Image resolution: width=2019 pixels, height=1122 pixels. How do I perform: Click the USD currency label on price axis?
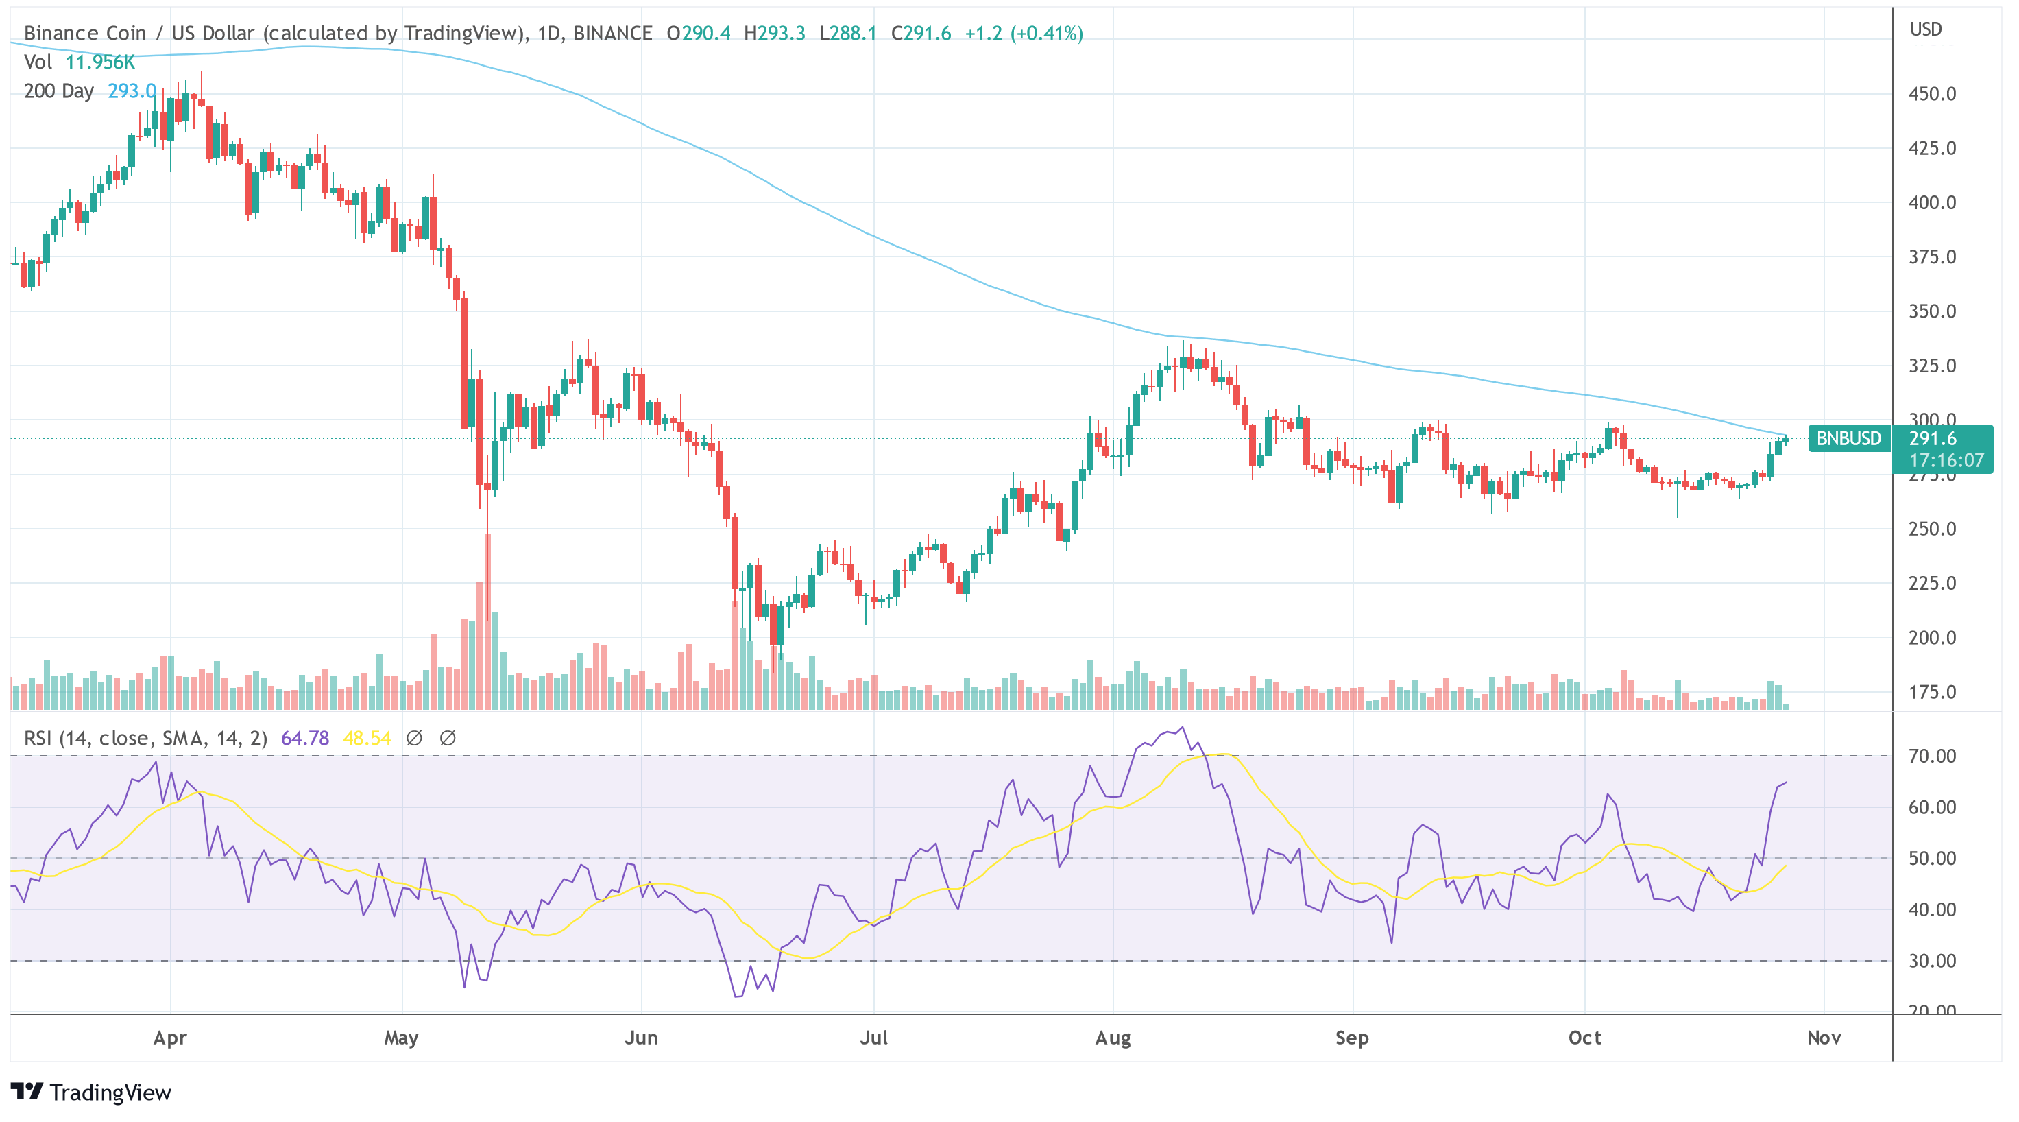pos(1926,29)
